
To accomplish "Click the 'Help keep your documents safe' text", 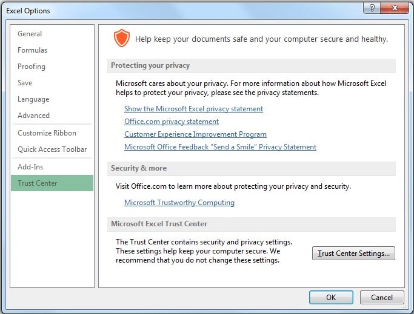I will 261,39.
